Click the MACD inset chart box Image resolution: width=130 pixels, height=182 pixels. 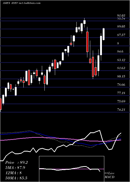point(71,169)
